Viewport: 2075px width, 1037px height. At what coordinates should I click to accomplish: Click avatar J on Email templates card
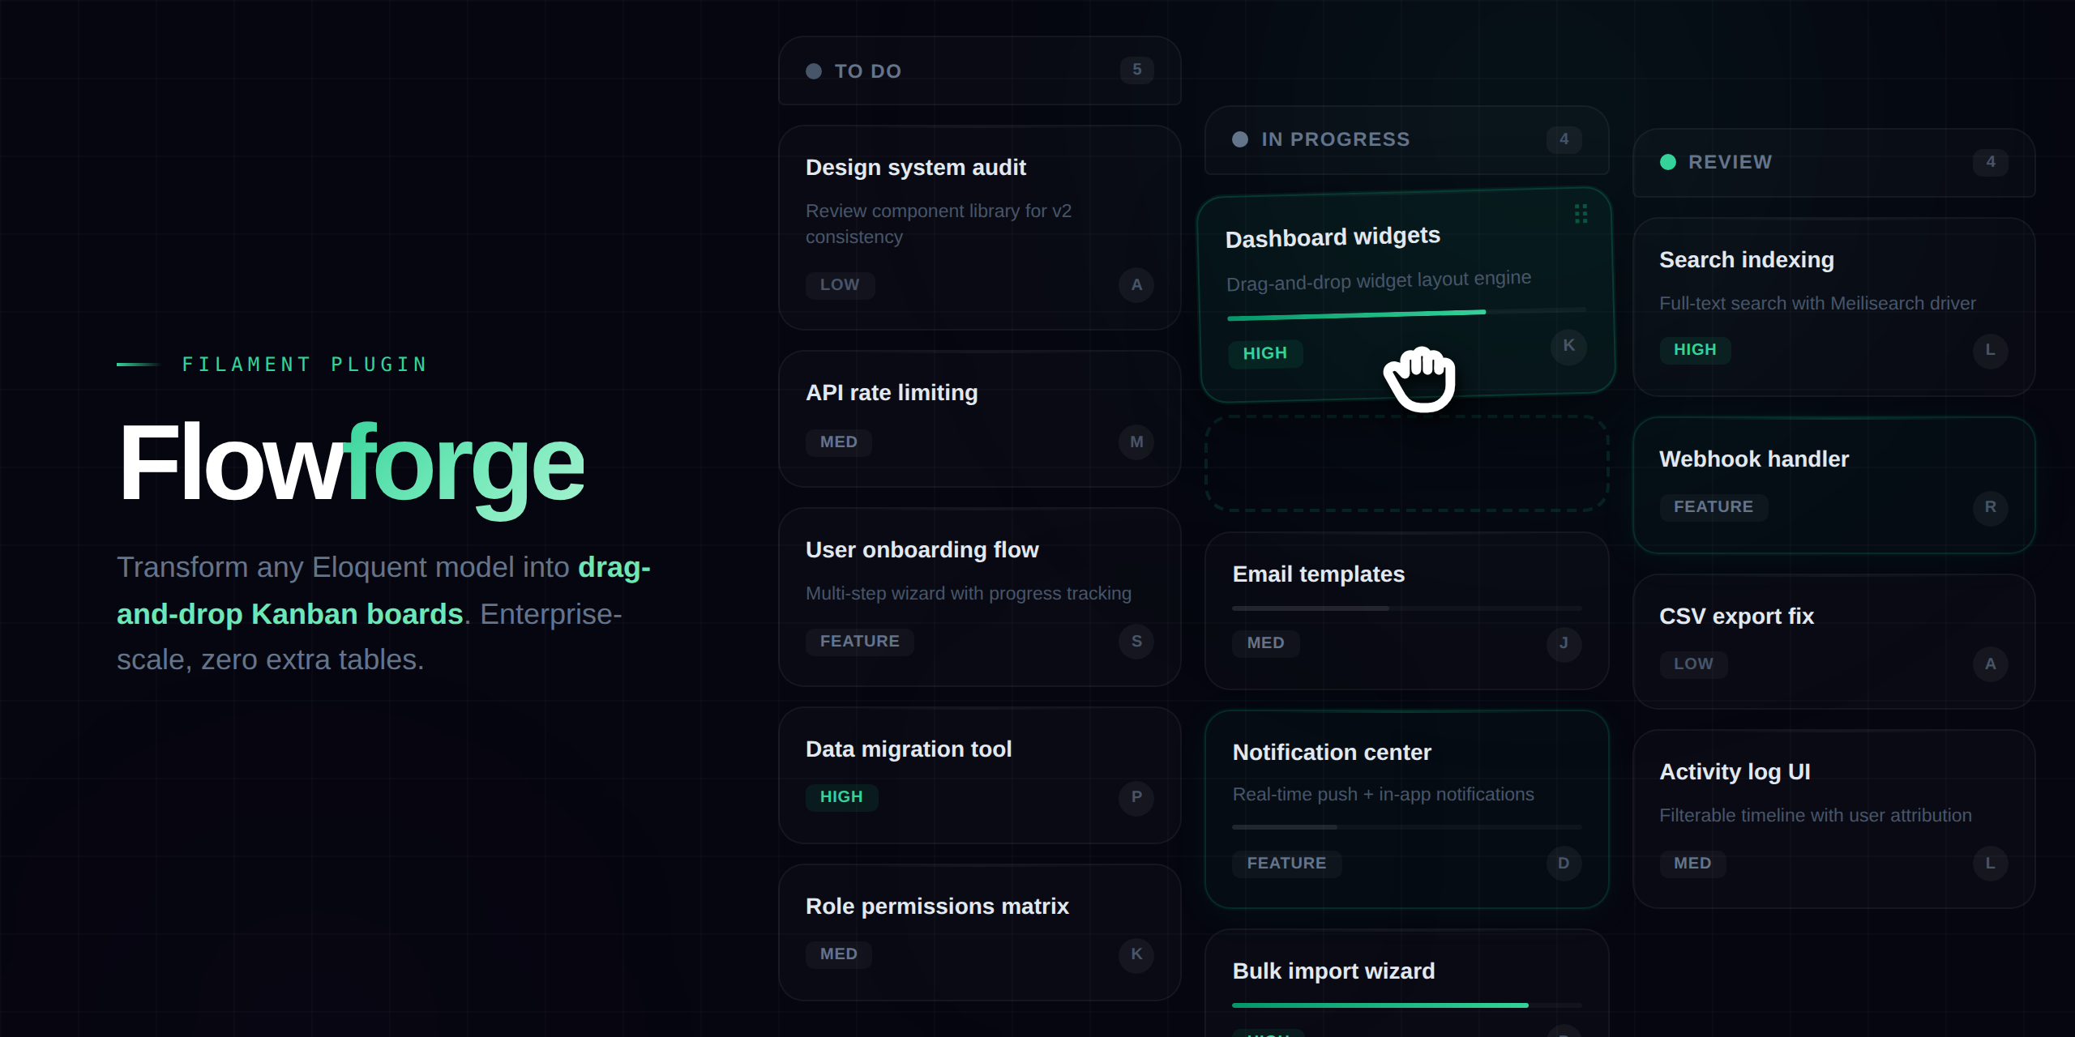click(1564, 643)
